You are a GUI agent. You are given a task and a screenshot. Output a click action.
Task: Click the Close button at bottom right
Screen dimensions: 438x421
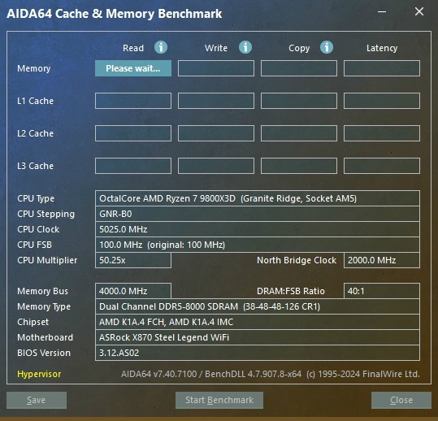click(401, 400)
